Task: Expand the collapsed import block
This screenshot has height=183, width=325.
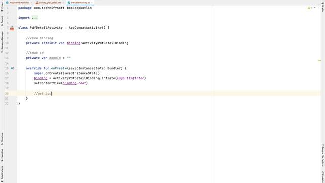Action: pyautogui.click(x=35, y=18)
